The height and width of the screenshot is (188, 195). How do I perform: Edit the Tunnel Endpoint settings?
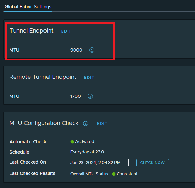66,31
